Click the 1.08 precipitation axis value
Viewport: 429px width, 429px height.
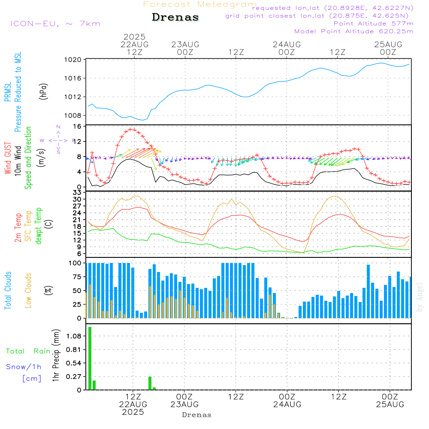point(74,336)
